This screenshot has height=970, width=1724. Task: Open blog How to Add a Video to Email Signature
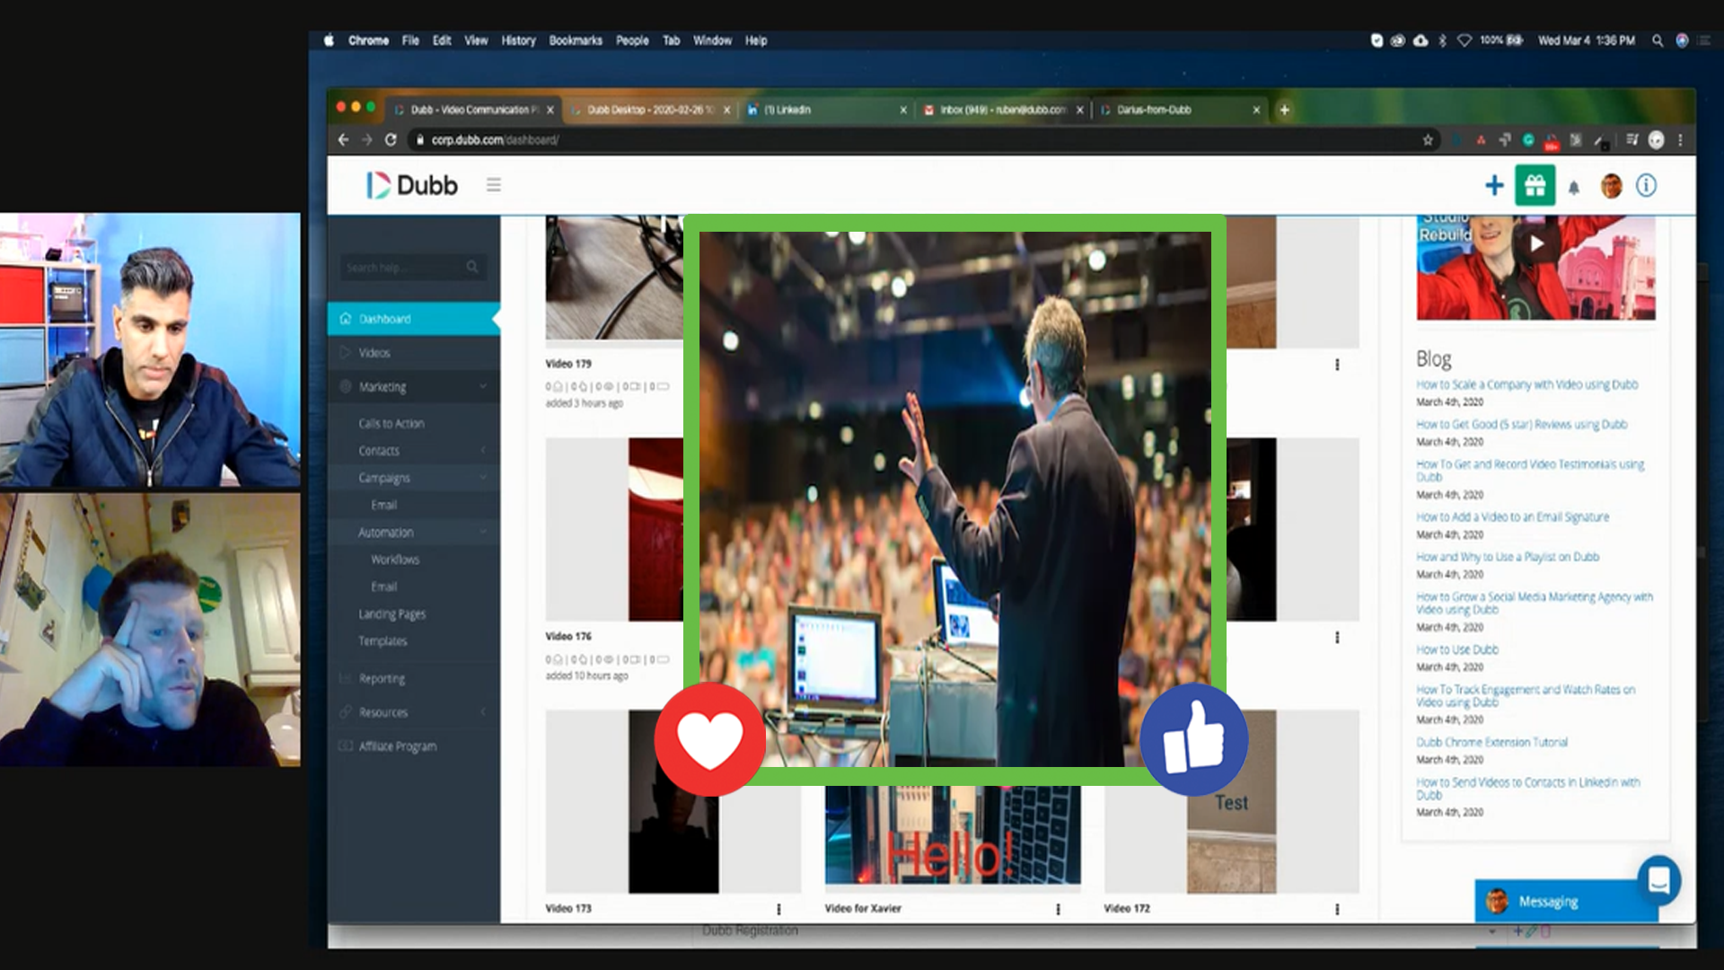[x=1513, y=517]
